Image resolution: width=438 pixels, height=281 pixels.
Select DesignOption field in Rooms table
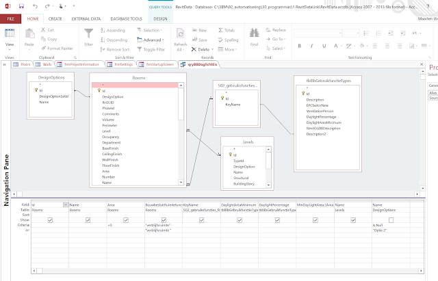click(112, 96)
